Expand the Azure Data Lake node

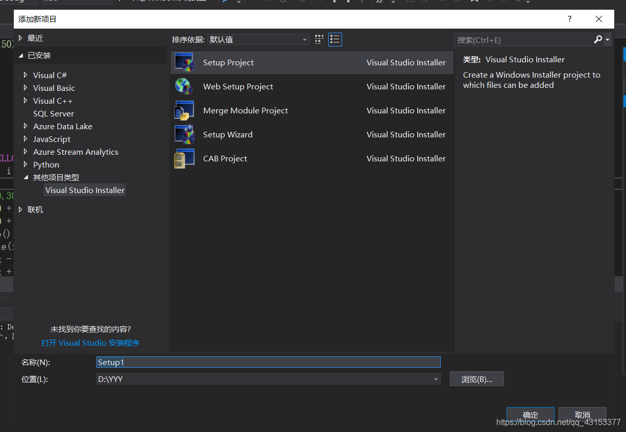click(26, 126)
